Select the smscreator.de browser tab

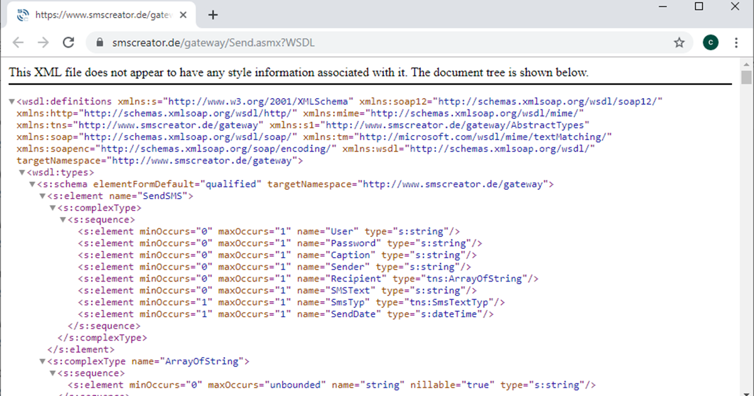[x=101, y=15]
